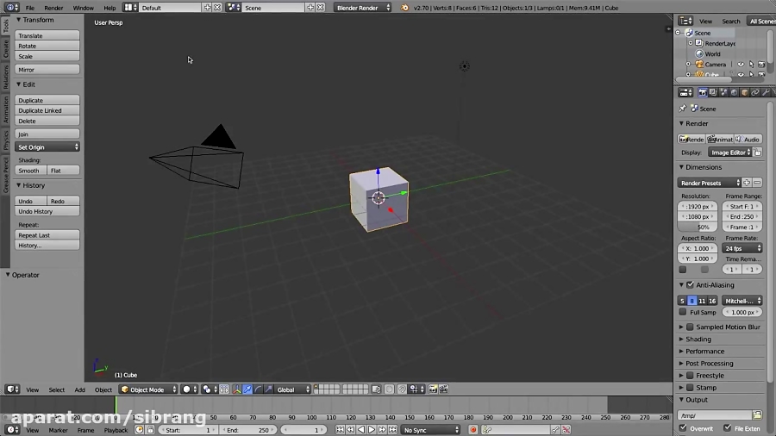Toggle Camera visibility eye in outliner
Screen dimensions: 776x436
[740, 64]
